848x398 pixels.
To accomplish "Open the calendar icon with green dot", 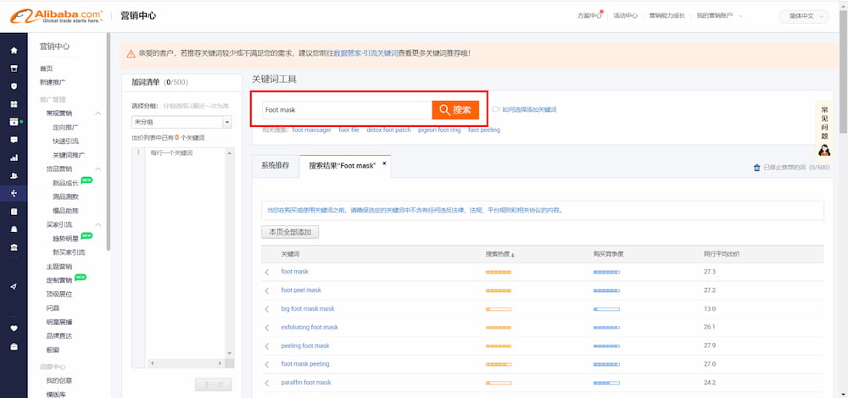I will [x=14, y=121].
